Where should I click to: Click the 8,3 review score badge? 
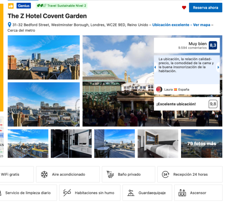(x=213, y=45)
